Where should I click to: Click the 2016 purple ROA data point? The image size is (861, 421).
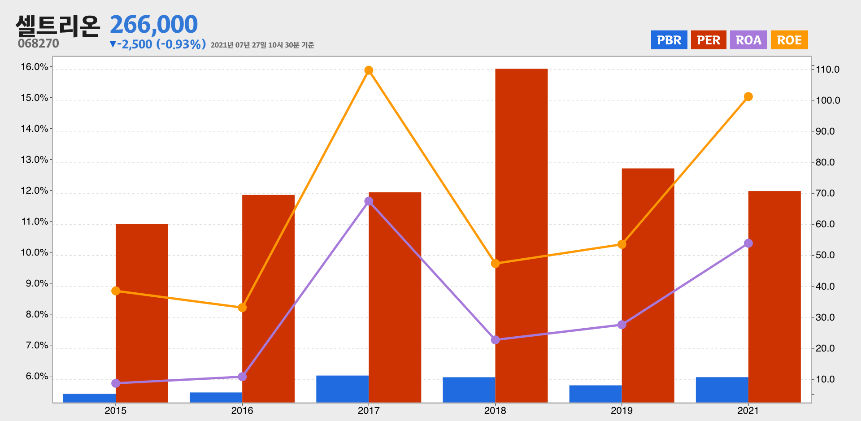click(x=242, y=377)
